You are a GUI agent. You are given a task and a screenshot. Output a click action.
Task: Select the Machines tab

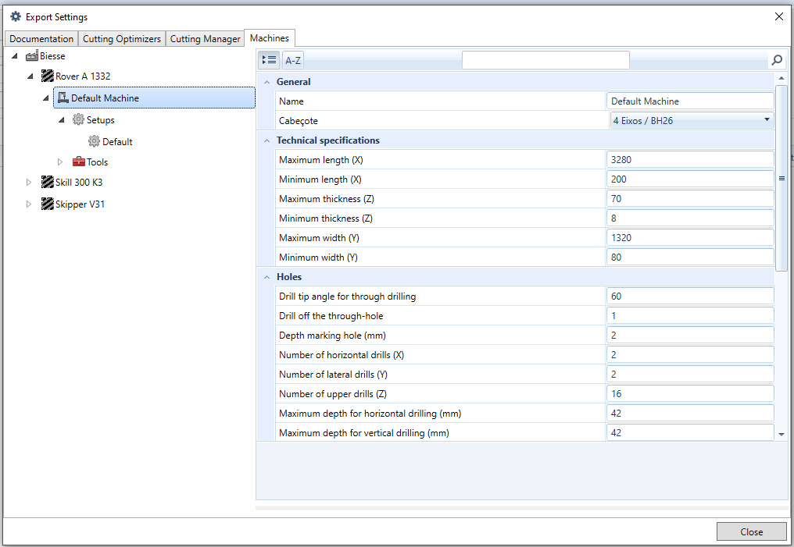click(x=270, y=38)
